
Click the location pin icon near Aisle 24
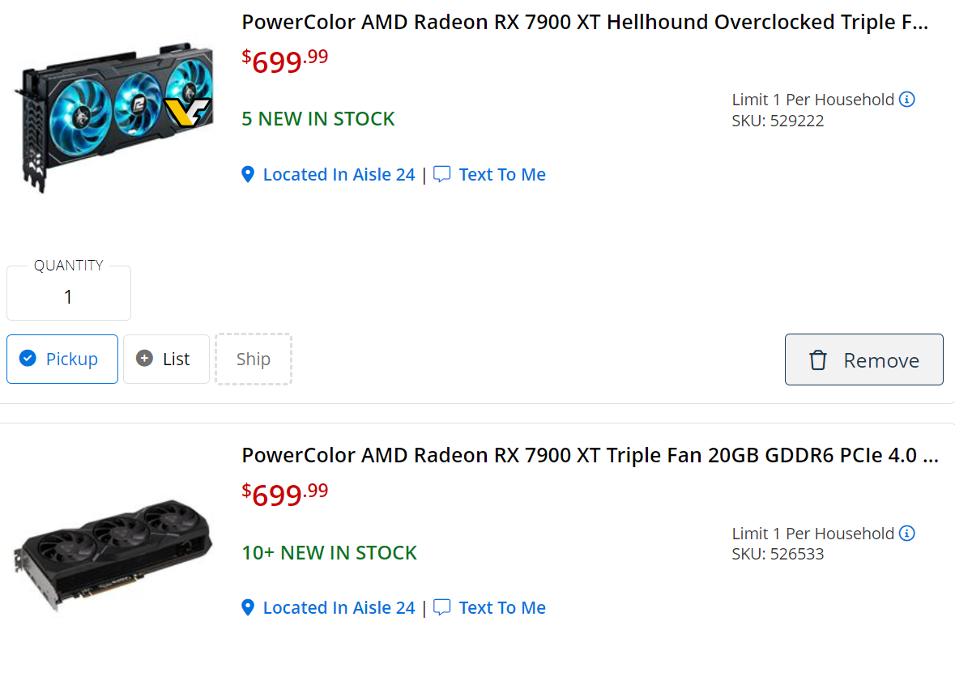pyautogui.click(x=248, y=174)
